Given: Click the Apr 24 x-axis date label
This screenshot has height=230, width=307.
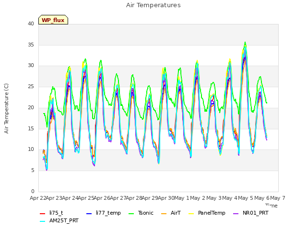Looking at the screenshot, I should [x=70, y=198].
